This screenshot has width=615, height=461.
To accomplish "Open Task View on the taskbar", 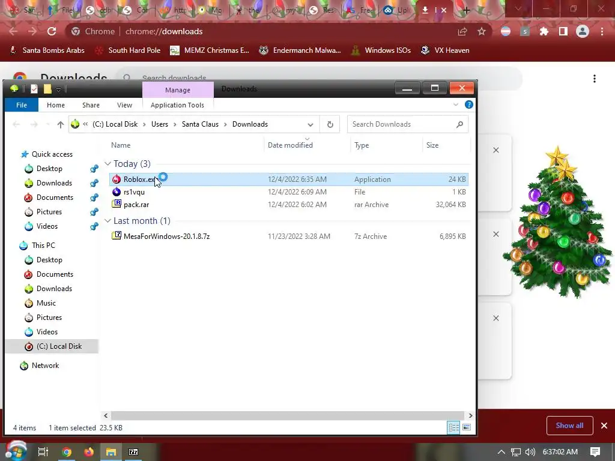I will point(43,452).
